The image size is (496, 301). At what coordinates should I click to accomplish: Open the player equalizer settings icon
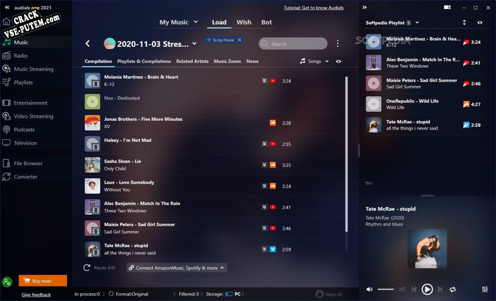coord(485,289)
